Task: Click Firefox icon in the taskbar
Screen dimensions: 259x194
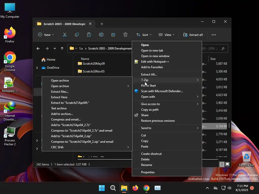Action: click(x=135, y=188)
